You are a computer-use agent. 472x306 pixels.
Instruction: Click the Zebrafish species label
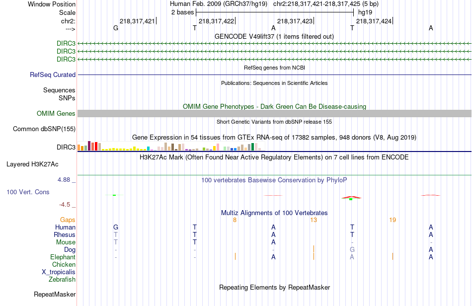coord(62,279)
